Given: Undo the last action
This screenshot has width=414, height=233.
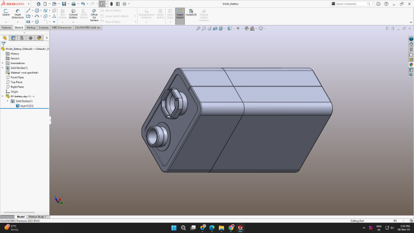Looking at the screenshot, I should pyautogui.click(x=83, y=4).
